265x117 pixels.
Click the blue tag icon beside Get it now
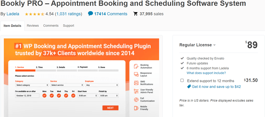(189, 86)
